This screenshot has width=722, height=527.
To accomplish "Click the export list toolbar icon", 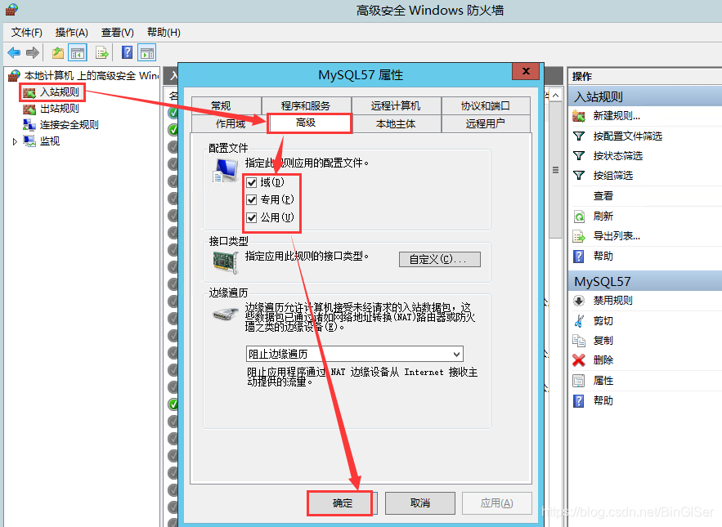I will [101, 52].
